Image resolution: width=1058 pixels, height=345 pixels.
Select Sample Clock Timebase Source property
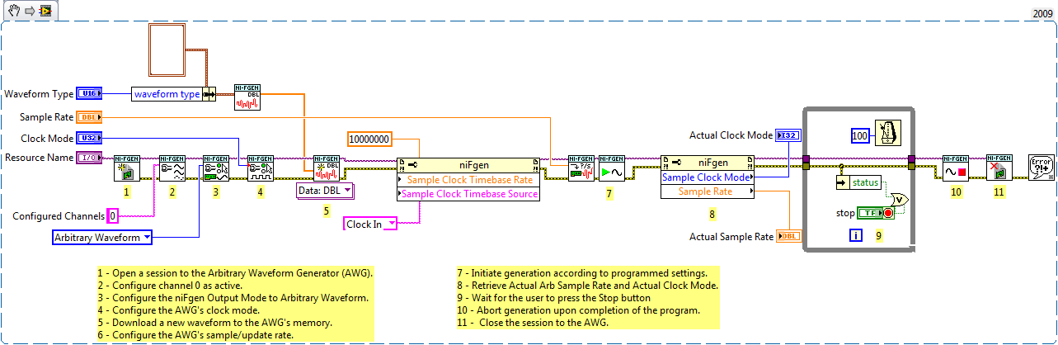468,194
